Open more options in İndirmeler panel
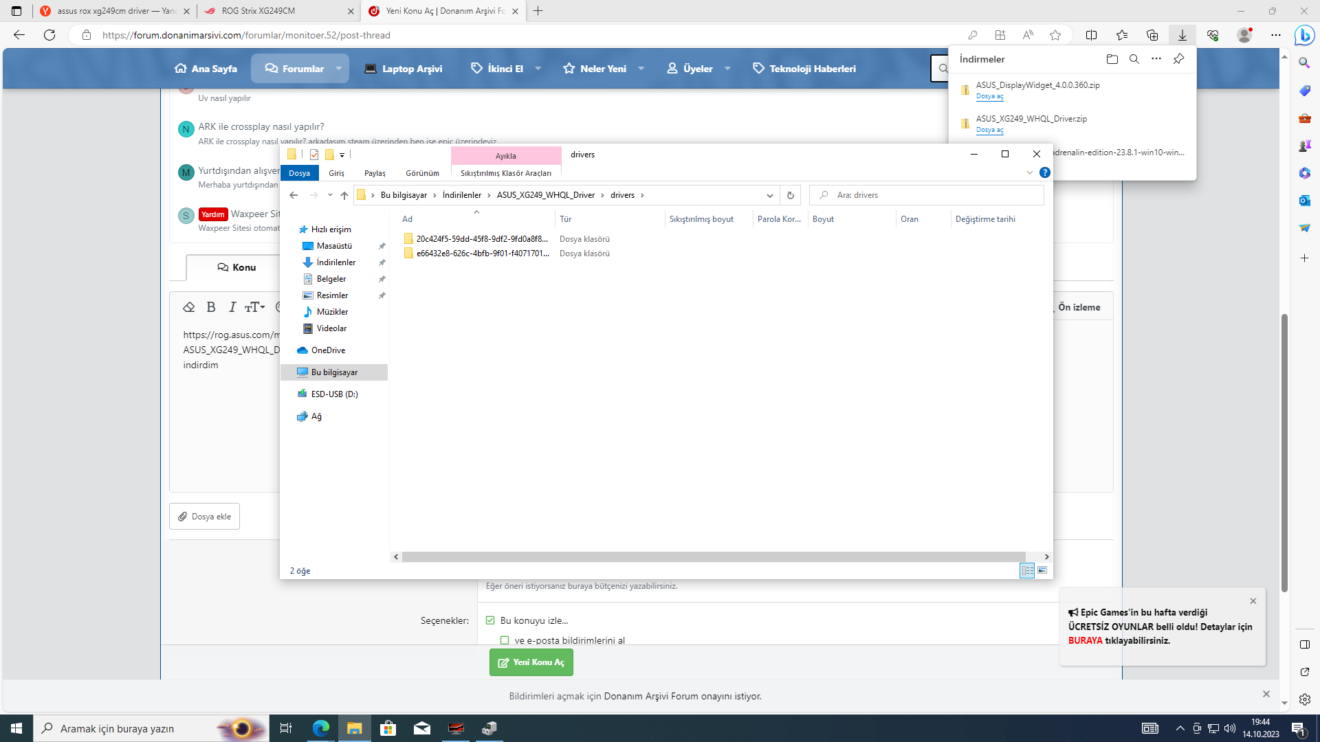 coord(1156,59)
